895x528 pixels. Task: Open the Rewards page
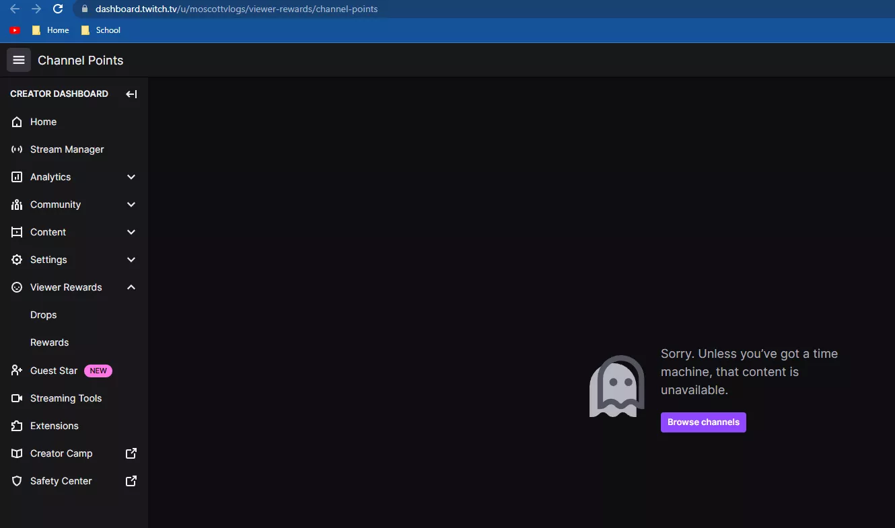point(49,342)
